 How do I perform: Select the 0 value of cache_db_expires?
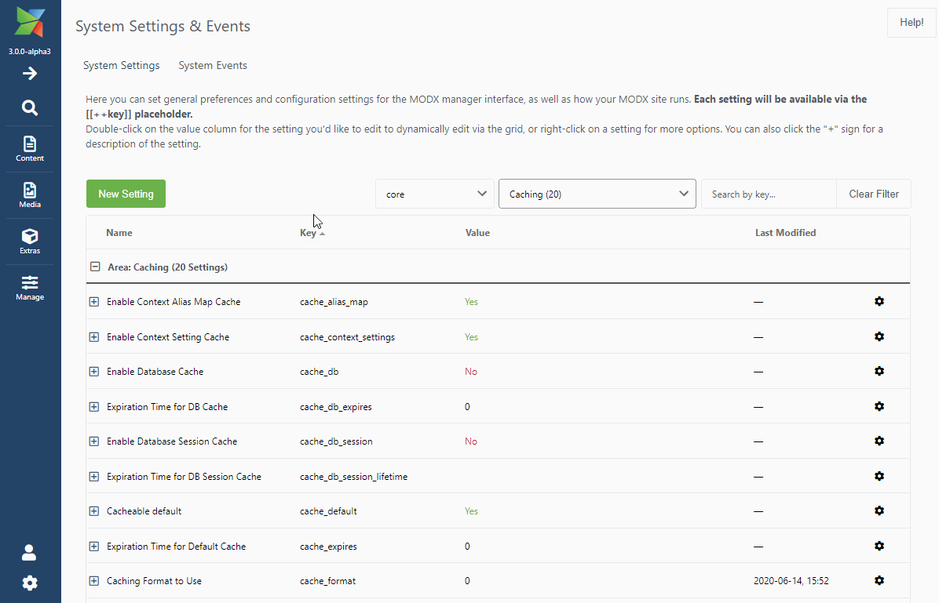tap(467, 407)
